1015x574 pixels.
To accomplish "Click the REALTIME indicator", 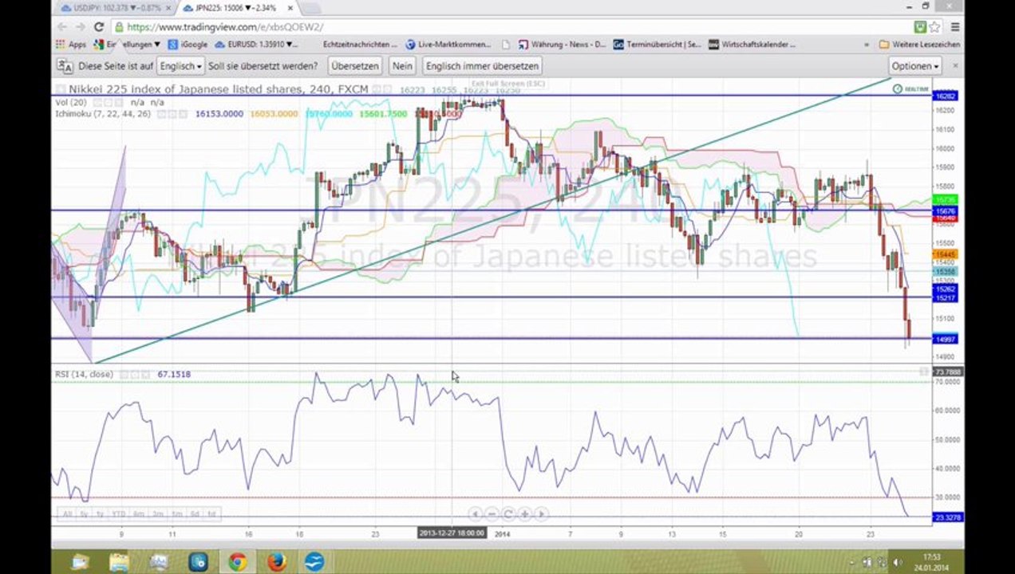I will (x=910, y=89).
